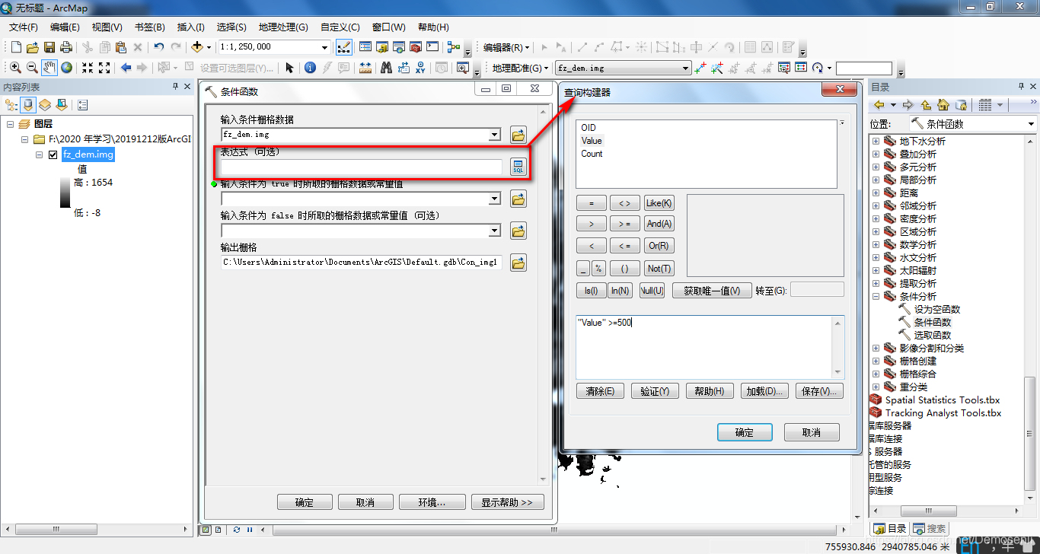The height and width of the screenshot is (554, 1040).
Task: Select the Identify blue info tool
Action: (310, 68)
